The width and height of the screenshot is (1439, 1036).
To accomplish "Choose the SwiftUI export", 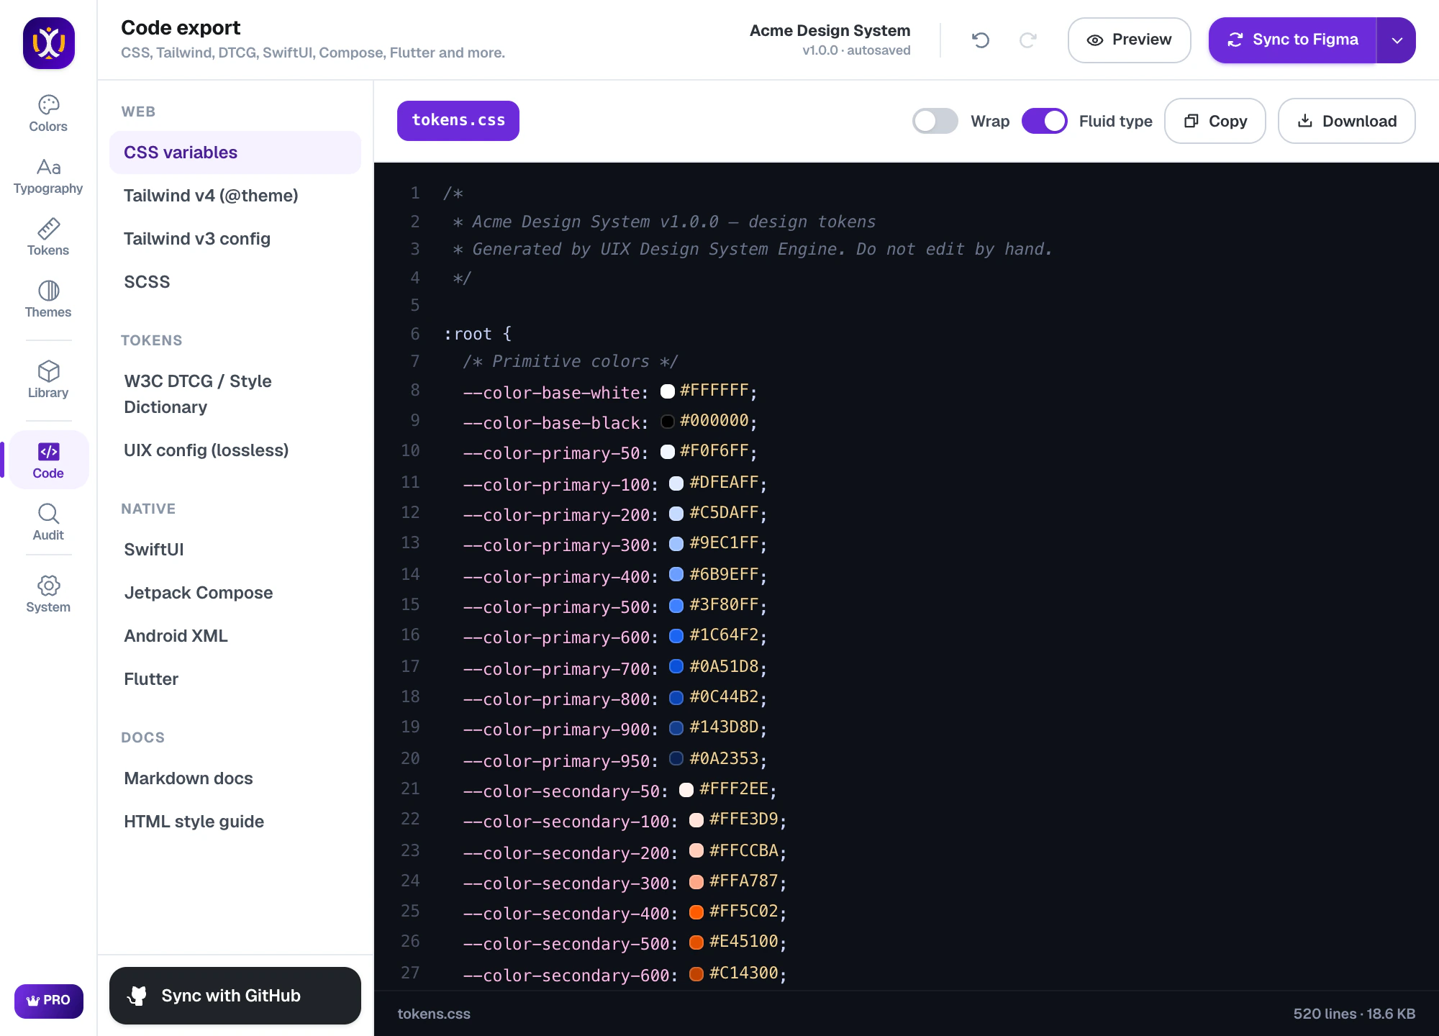I will (235, 550).
